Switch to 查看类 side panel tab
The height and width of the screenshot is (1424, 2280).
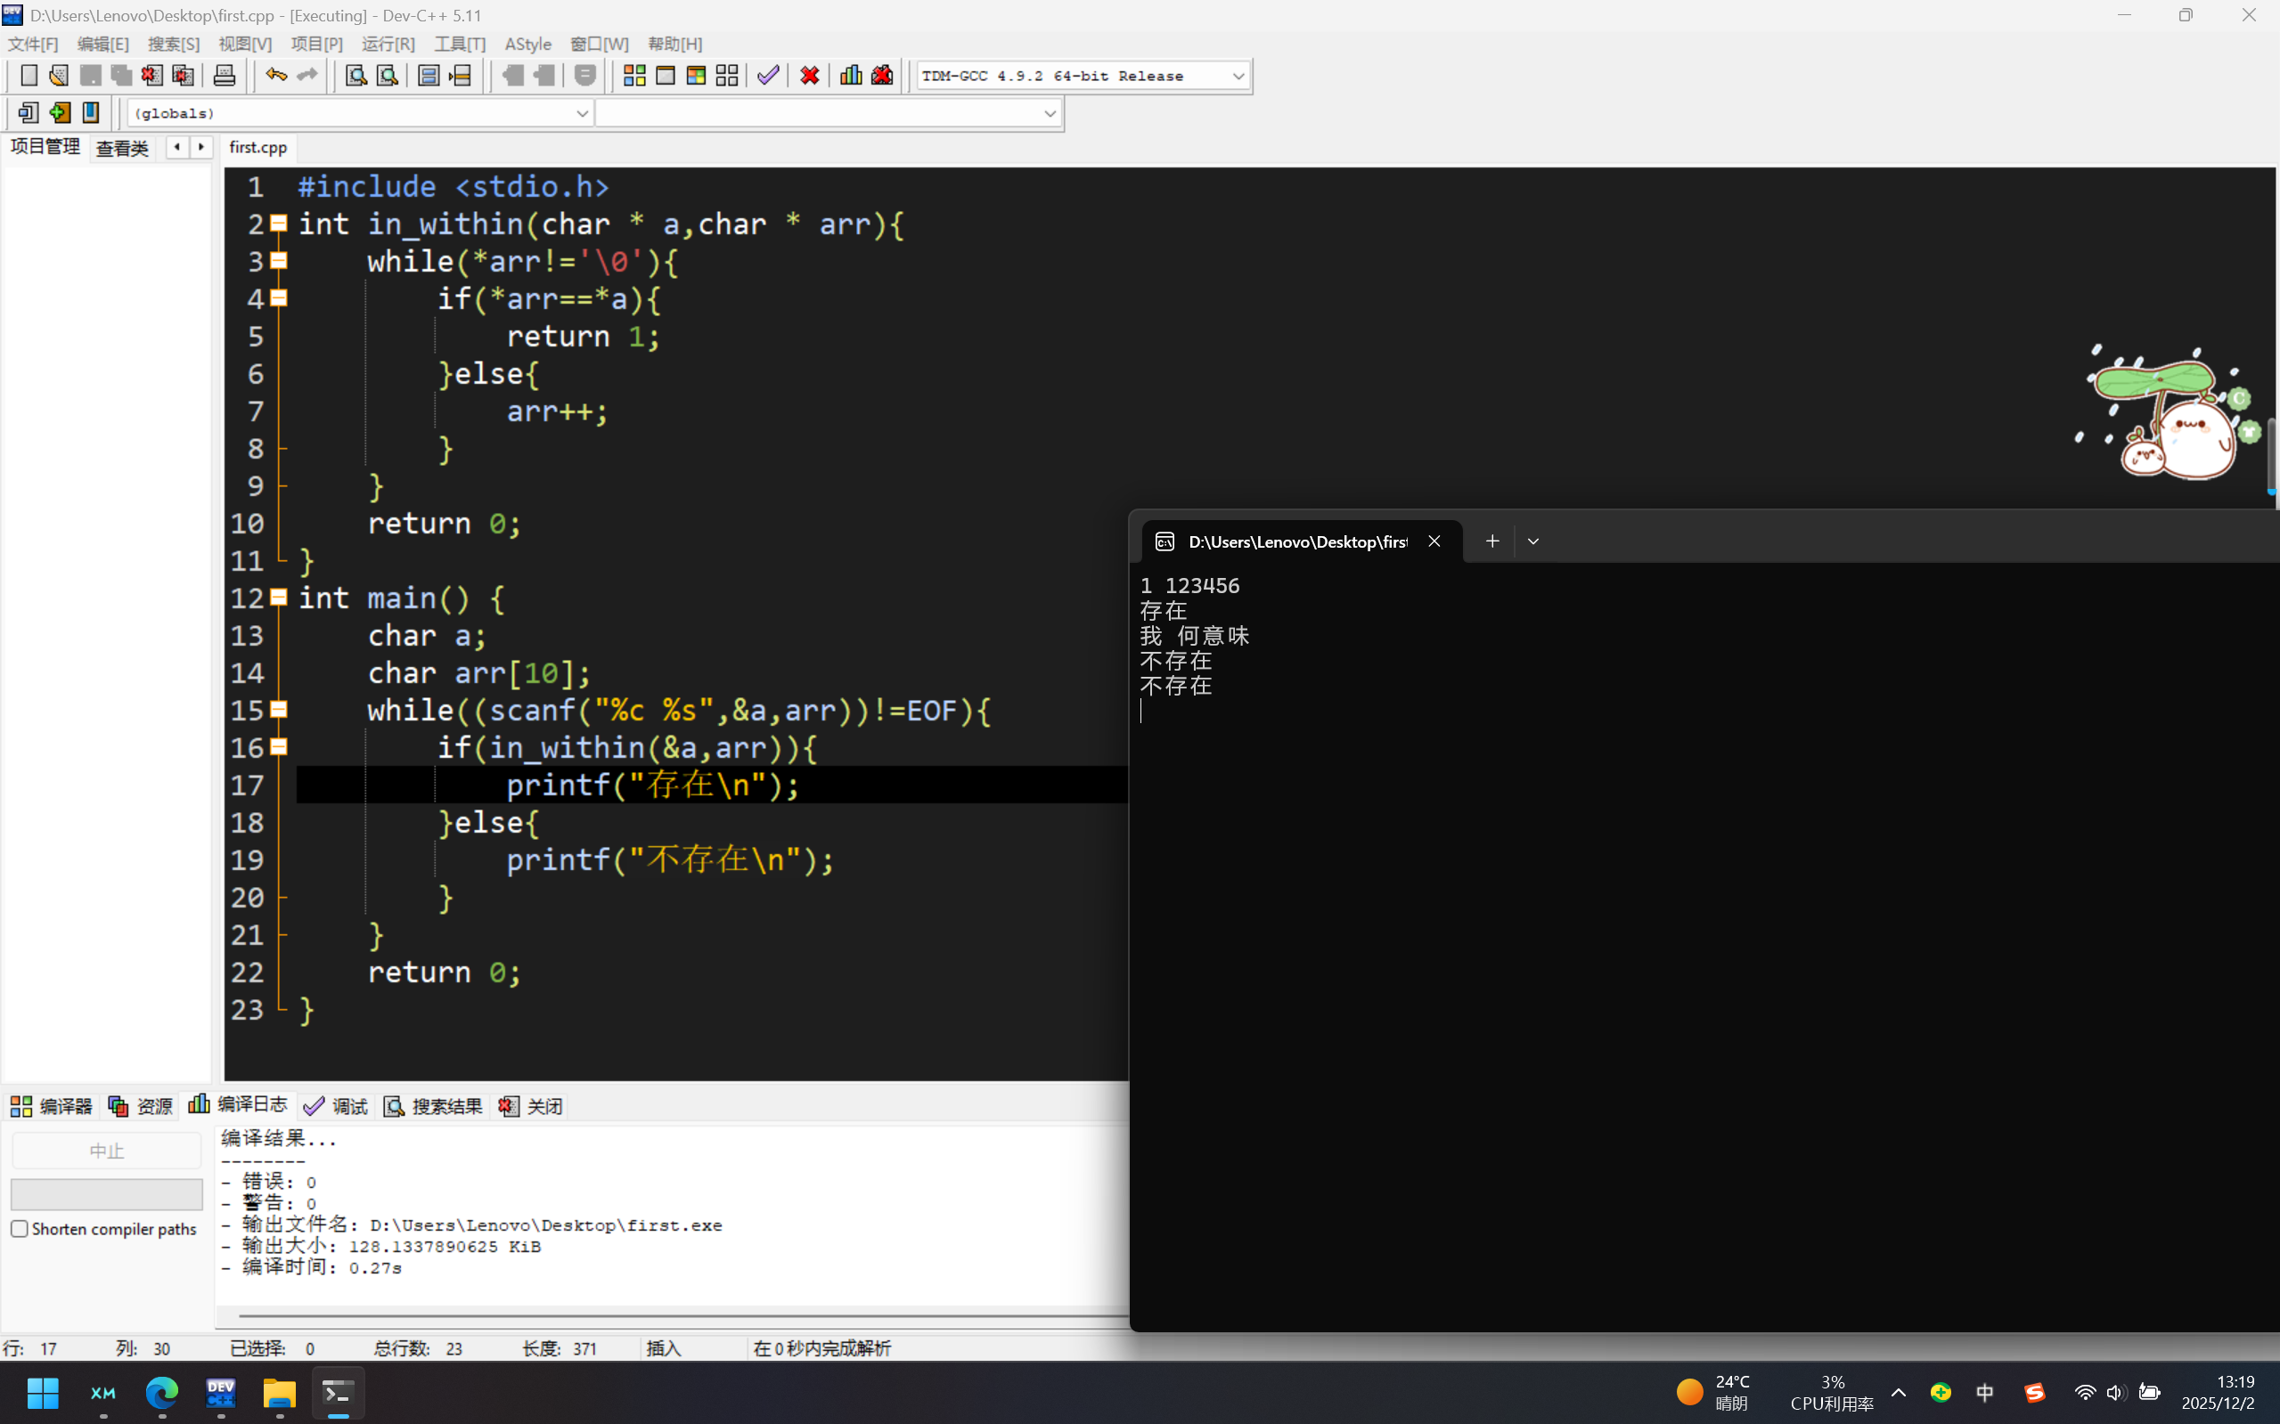(122, 148)
